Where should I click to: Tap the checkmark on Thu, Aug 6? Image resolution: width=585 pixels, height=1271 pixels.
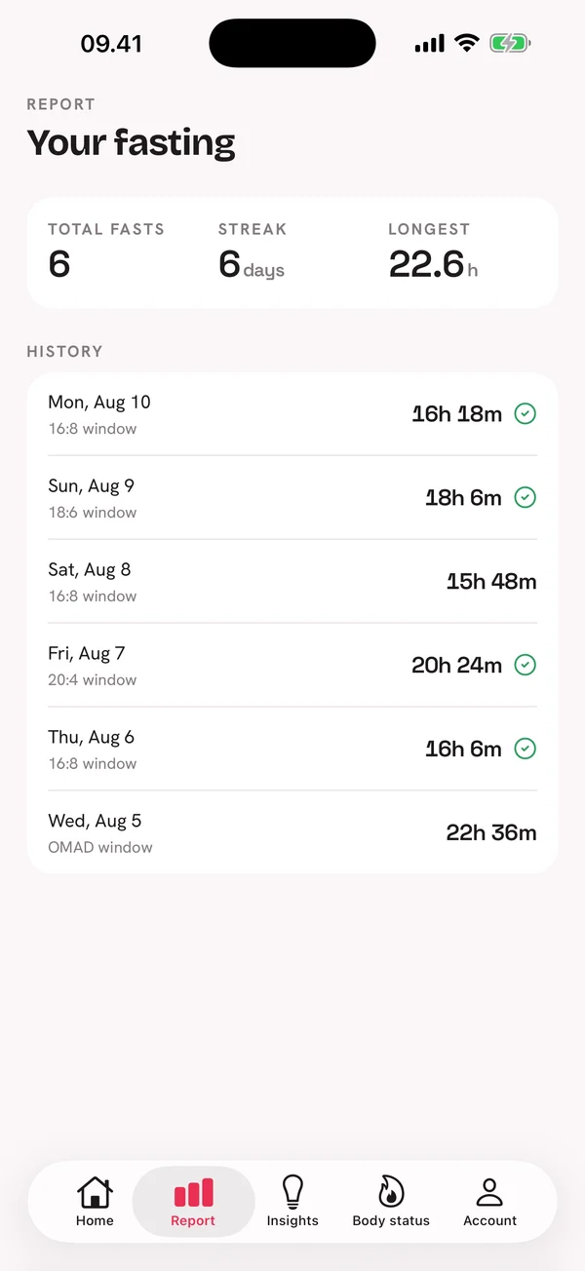(x=525, y=750)
